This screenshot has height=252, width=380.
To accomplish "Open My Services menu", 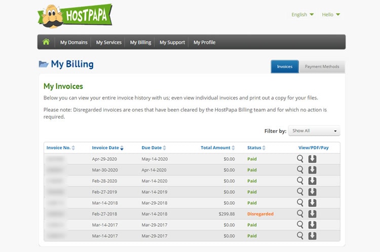I will (x=108, y=42).
